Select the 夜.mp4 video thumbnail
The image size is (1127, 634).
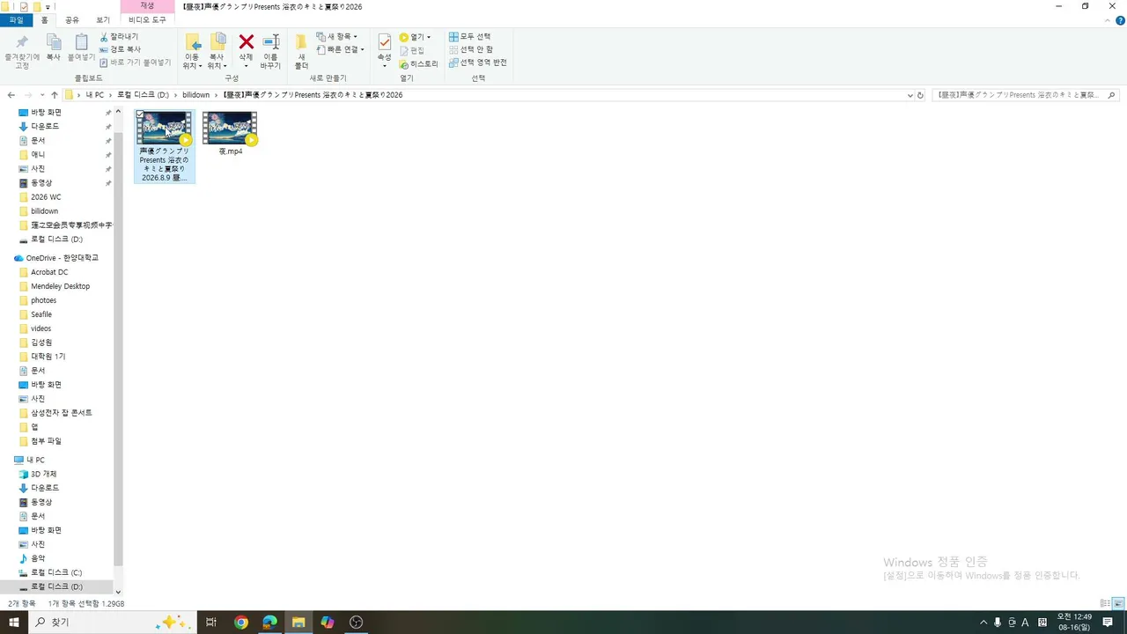(230, 129)
